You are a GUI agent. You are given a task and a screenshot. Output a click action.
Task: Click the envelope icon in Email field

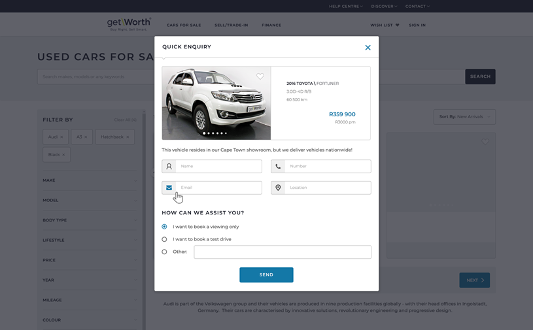pyautogui.click(x=169, y=188)
